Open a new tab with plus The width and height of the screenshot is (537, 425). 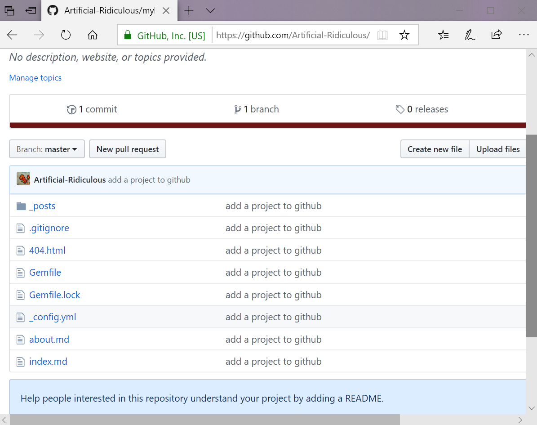189,11
